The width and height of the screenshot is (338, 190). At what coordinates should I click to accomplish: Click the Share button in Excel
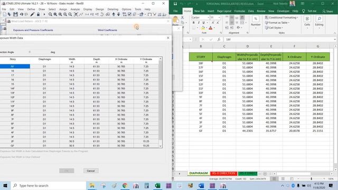coord(327,11)
